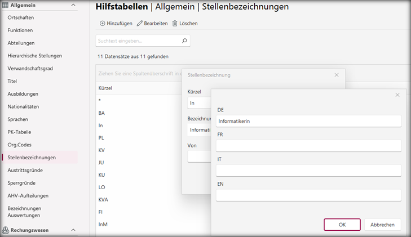Viewport: 411px width, 237px height.
Task: Select the KVA row in the table
Action: pyautogui.click(x=104, y=199)
